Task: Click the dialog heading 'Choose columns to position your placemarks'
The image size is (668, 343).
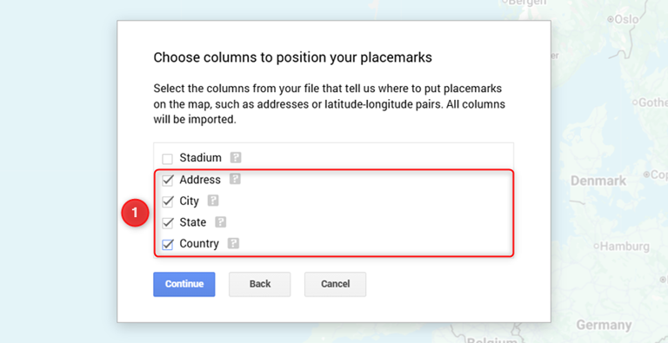Action: click(x=292, y=57)
